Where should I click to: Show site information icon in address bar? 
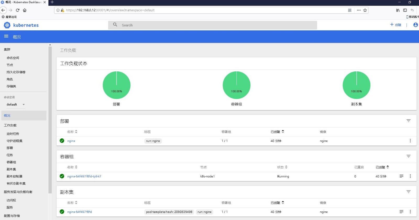[x=58, y=10]
